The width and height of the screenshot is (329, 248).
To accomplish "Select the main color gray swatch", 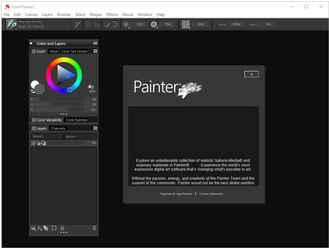I will pyautogui.click(x=39, y=89).
